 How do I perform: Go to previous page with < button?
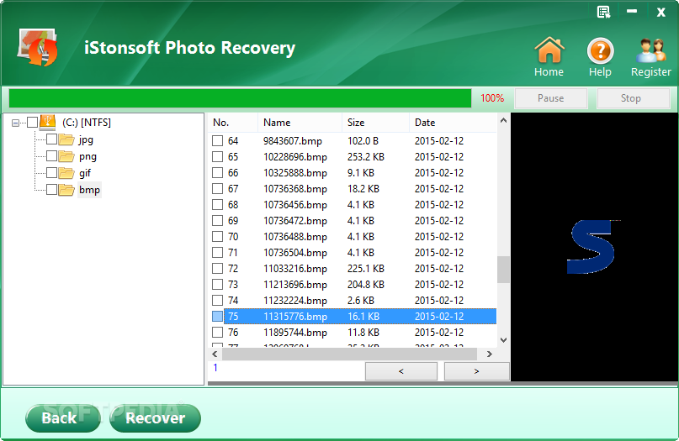(x=401, y=371)
